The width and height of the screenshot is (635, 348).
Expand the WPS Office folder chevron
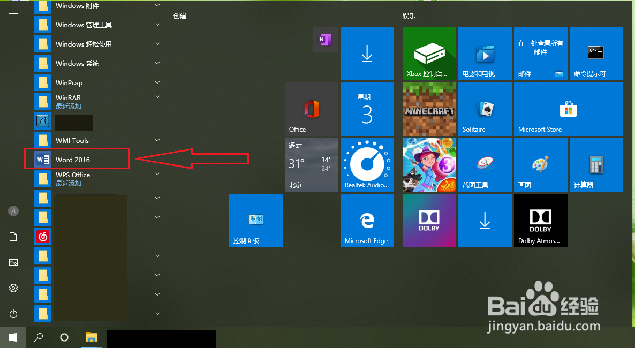coord(157,174)
